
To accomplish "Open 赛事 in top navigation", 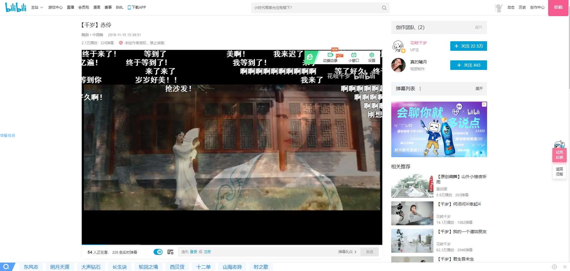I will (108, 7).
